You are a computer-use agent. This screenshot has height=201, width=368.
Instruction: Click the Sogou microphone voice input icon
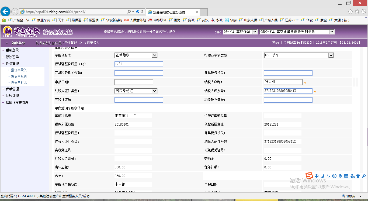(x=340, y=176)
